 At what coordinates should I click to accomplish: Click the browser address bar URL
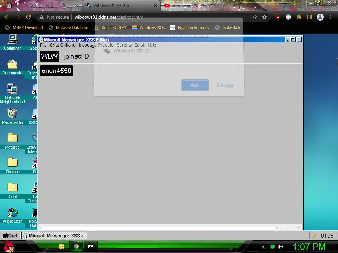pyautogui.click(x=110, y=17)
